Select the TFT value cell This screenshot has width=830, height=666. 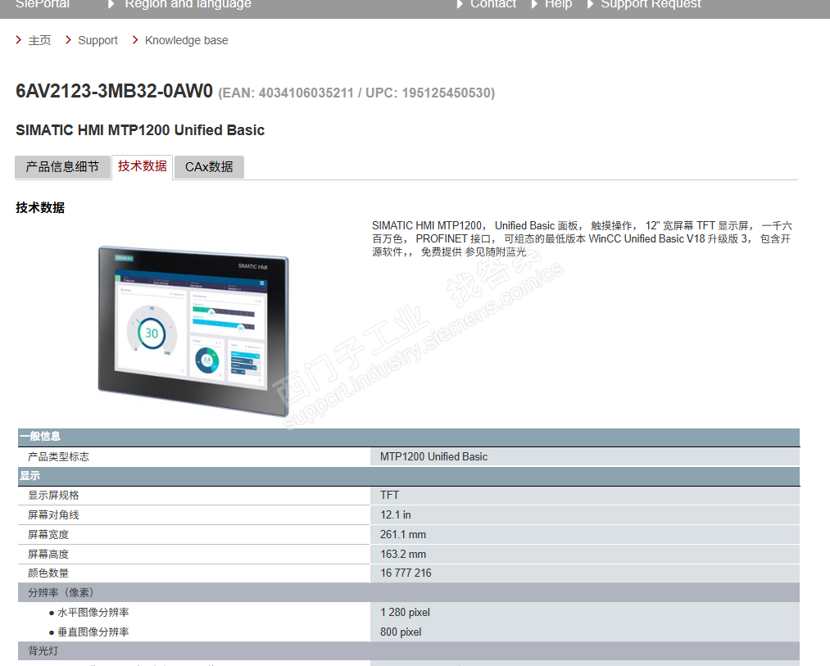(x=585, y=496)
